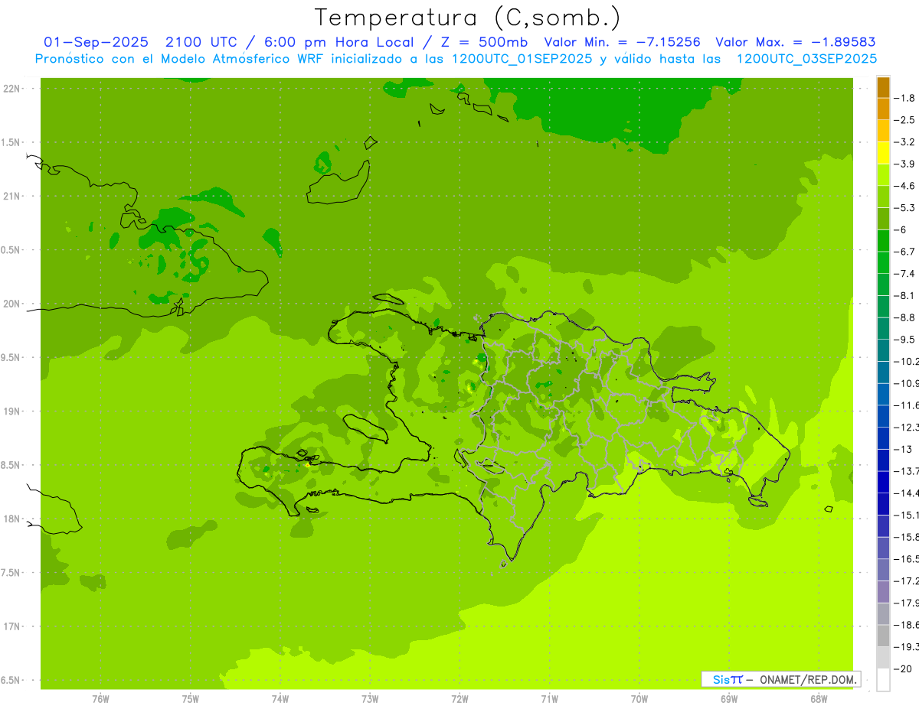Click the 21N latitude label
The image size is (919, 709).
11,196
